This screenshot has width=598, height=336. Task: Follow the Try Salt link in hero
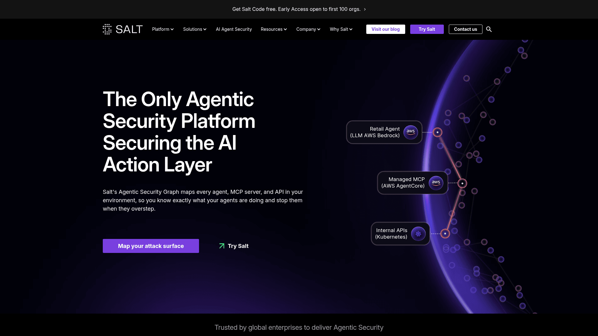click(234, 246)
